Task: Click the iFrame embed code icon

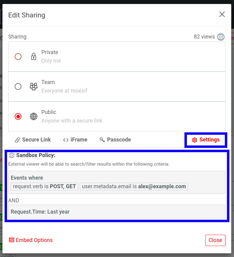Action: click(66, 140)
